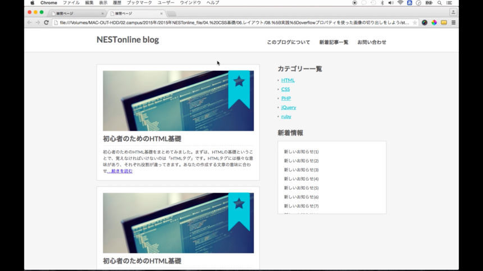Screen dimensions: 483x271
Task: Click the battery status icon
Action: click(429, 3)
